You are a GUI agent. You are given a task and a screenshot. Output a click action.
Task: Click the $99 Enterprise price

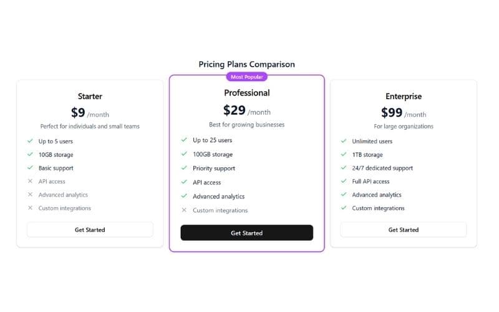tap(392, 113)
